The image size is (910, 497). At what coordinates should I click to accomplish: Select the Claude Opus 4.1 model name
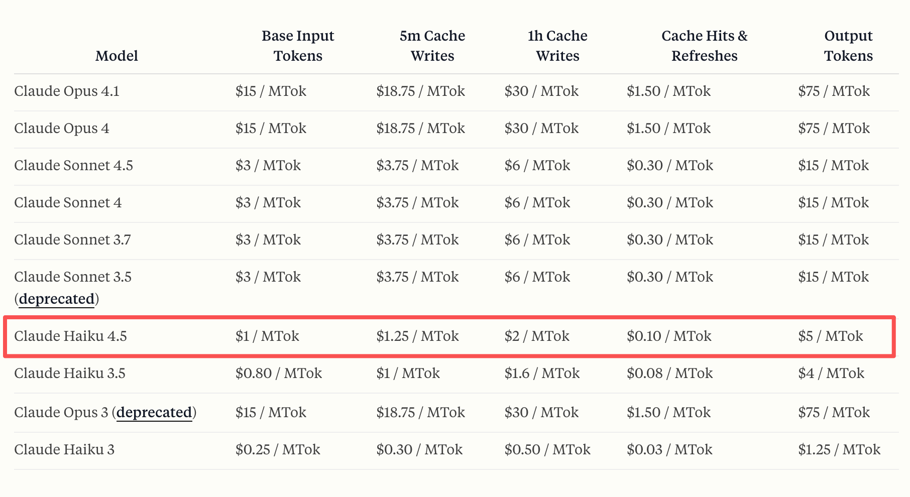pyautogui.click(x=67, y=91)
